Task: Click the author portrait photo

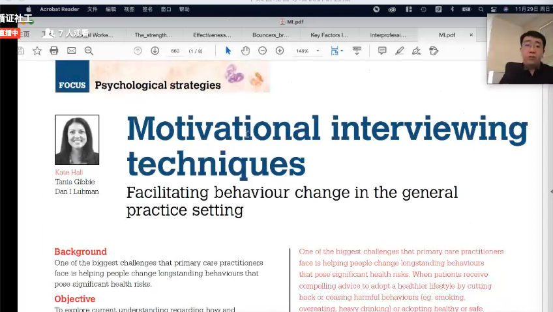Action: click(x=77, y=139)
